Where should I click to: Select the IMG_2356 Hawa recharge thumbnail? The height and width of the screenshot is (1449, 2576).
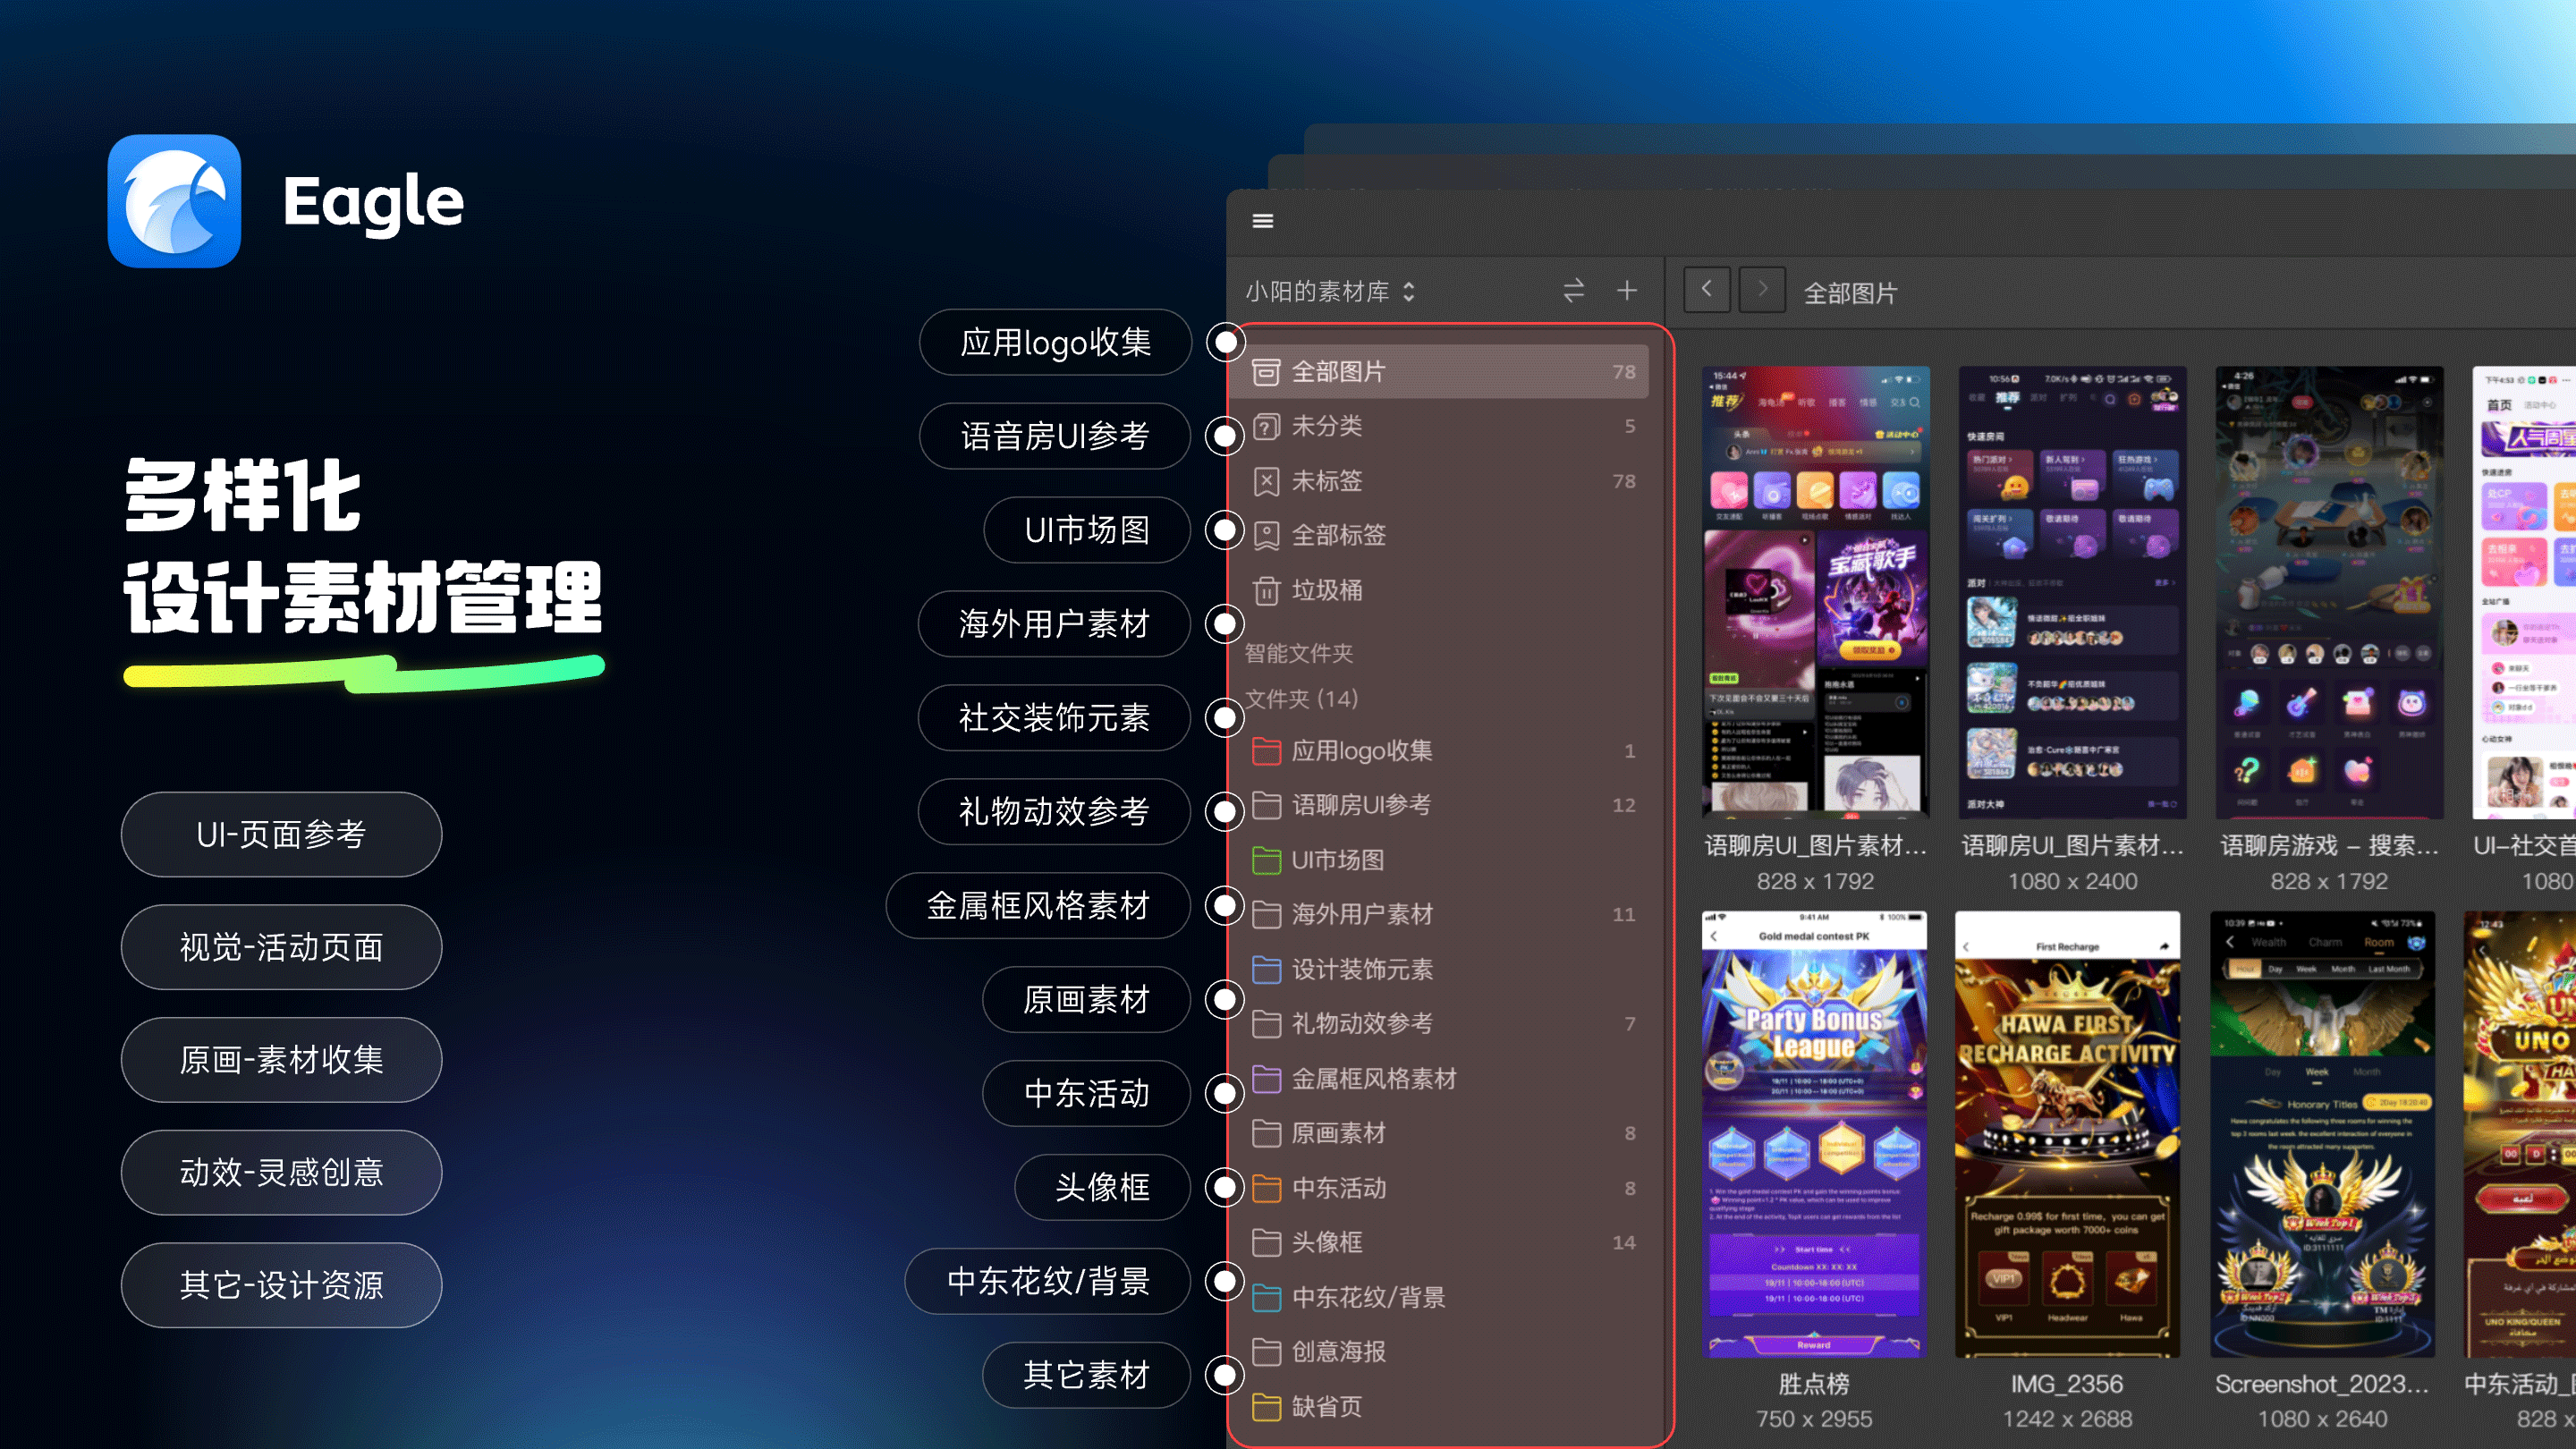[x=2067, y=1134]
